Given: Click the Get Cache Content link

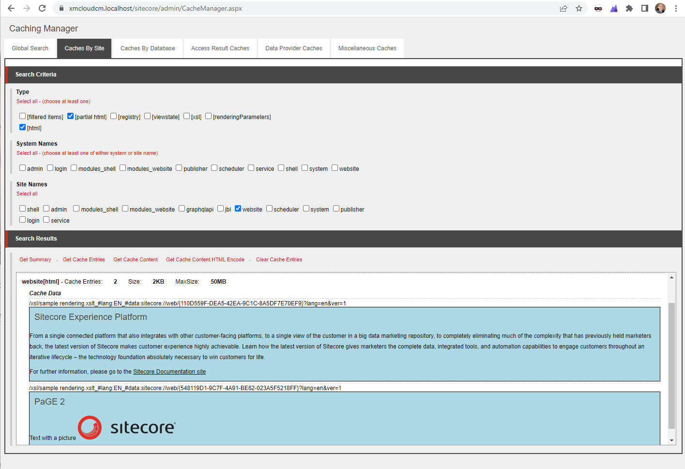Looking at the screenshot, I should pos(136,260).
